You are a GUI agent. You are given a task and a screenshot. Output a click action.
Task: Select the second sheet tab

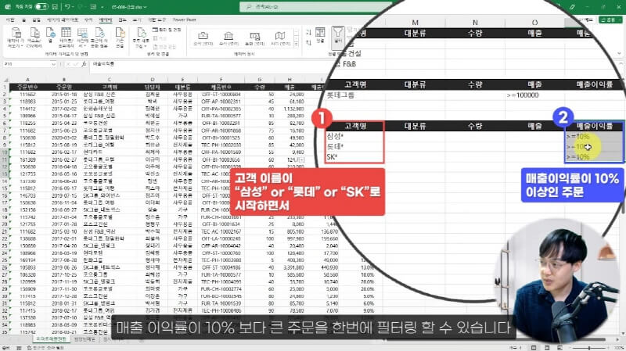pos(85,339)
